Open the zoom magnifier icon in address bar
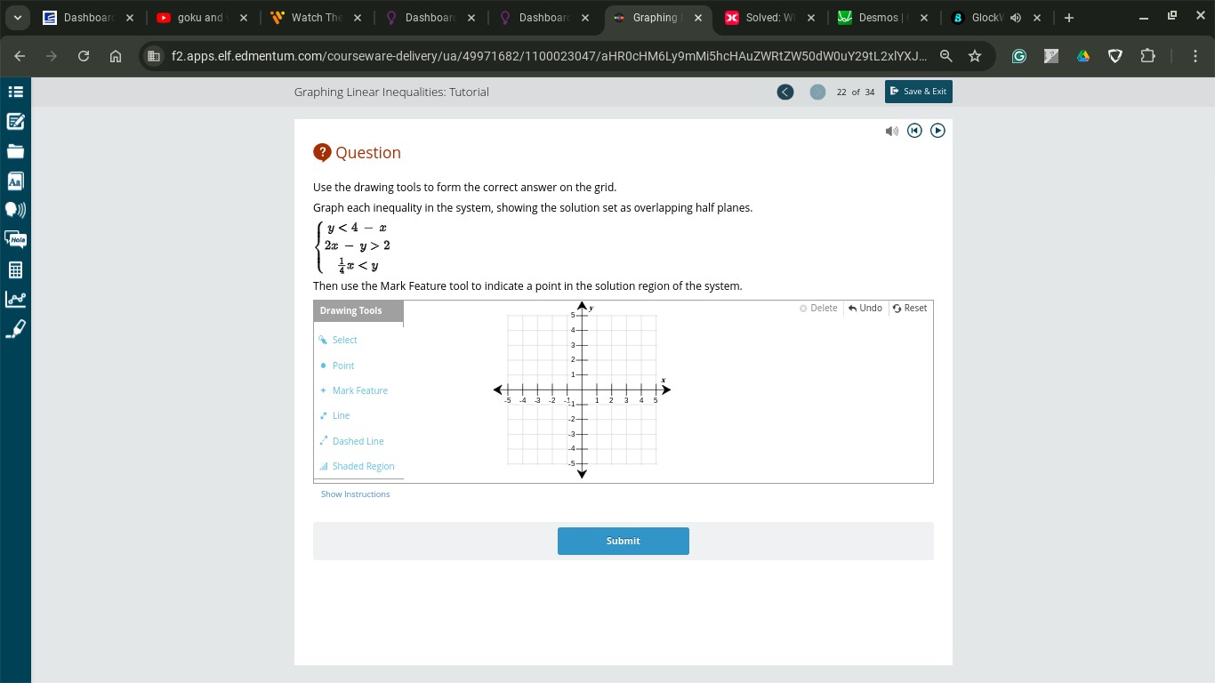The width and height of the screenshot is (1215, 683). pos(946,56)
